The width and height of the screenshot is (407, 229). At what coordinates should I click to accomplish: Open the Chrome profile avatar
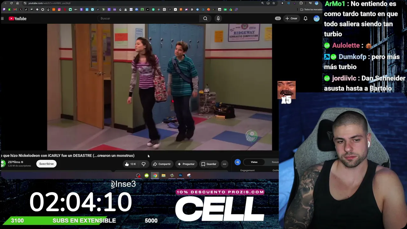click(x=317, y=3)
